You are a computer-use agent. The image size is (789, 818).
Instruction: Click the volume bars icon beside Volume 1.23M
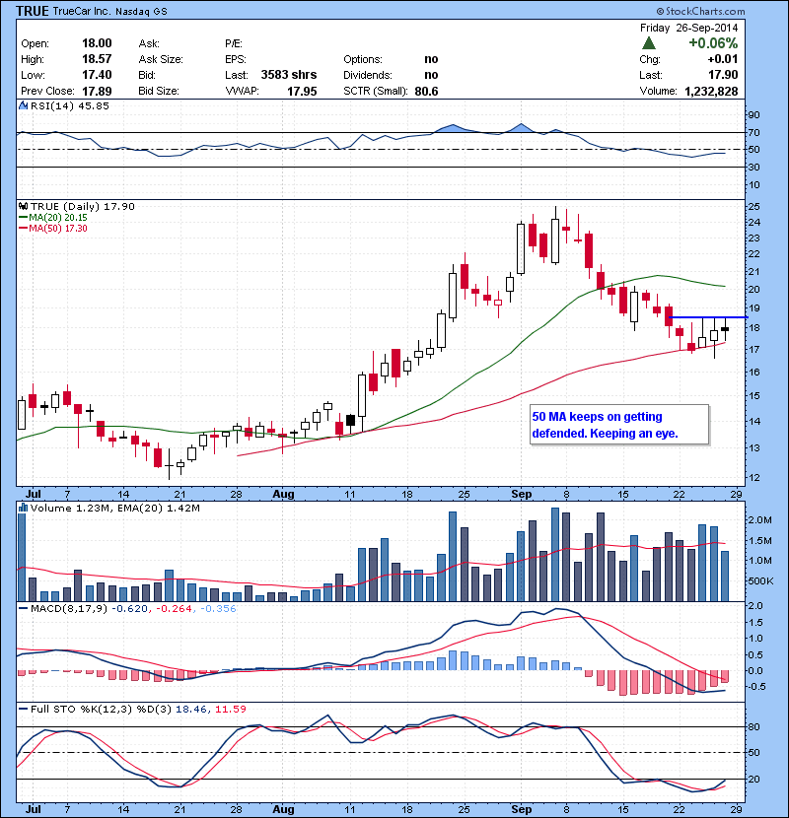[x=24, y=508]
